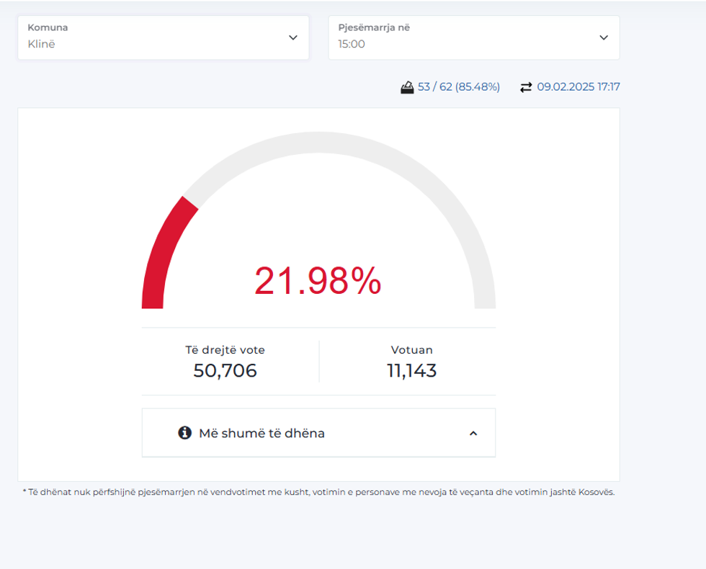Click the 53 / 62 (85.48%) count
Screen dimensions: 706x569
pyautogui.click(x=459, y=87)
